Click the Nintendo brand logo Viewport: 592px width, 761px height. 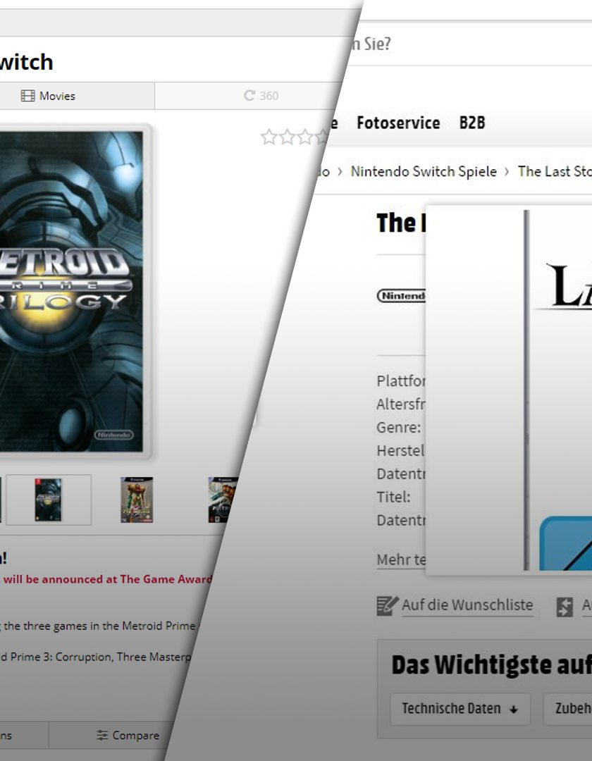click(x=401, y=295)
